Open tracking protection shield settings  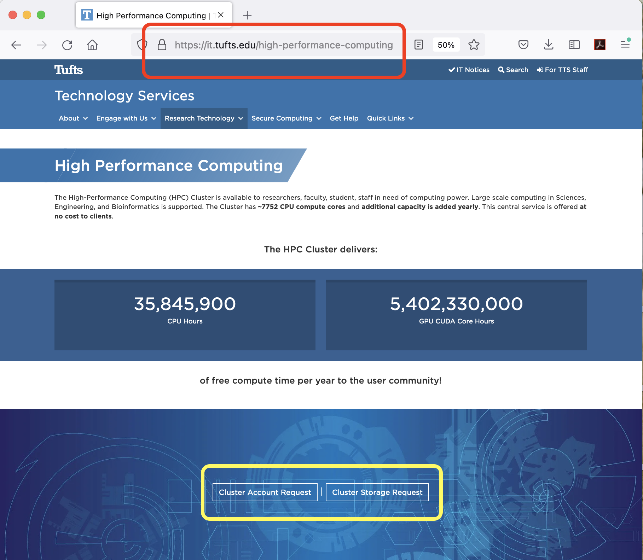pyautogui.click(x=142, y=45)
